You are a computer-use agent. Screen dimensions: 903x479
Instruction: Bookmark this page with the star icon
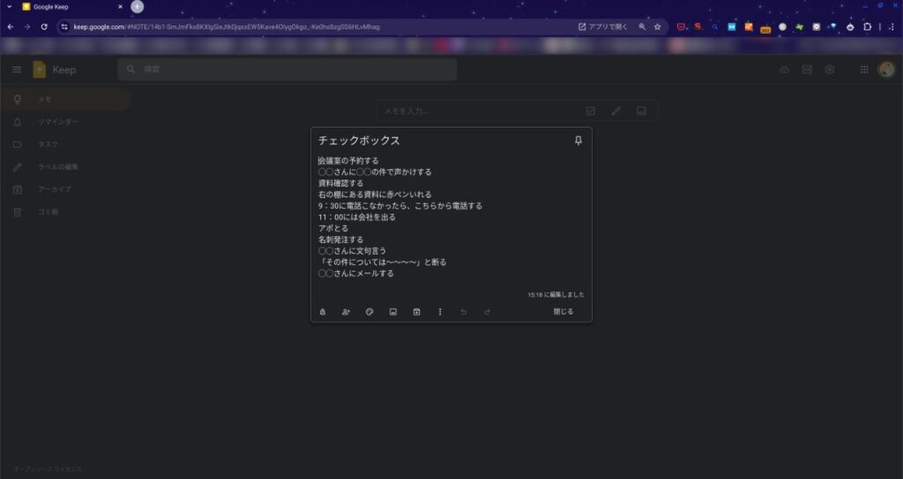tap(657, 27)
